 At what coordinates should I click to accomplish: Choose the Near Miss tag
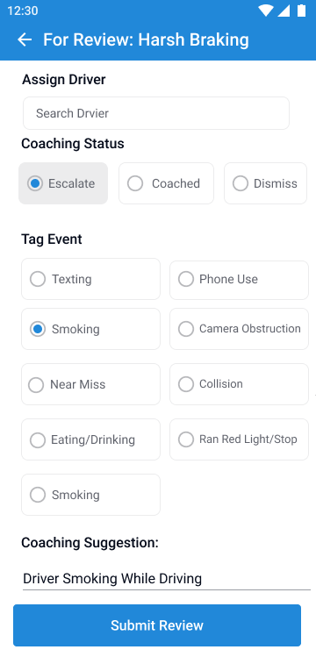[90, 384]
